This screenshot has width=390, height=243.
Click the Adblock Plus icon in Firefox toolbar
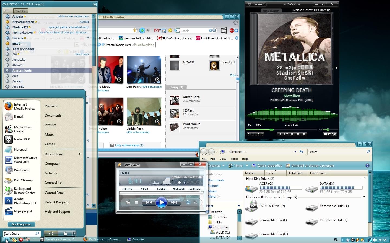coord(232,31)
